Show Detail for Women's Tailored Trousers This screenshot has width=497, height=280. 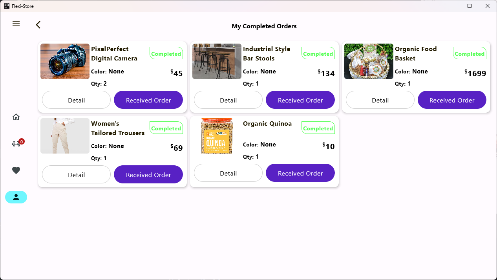click(76, 175)
